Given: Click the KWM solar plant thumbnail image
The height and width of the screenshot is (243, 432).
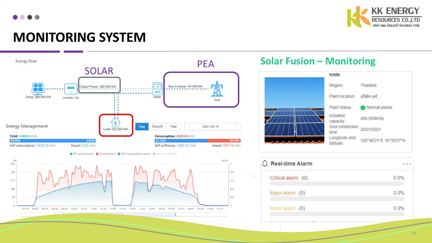Looking at the screenshot, I should coord(294,111).
